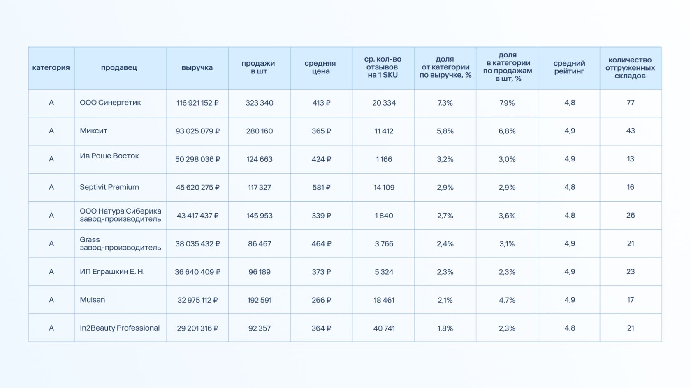Select the 'Миксит' seller cell

121,131
